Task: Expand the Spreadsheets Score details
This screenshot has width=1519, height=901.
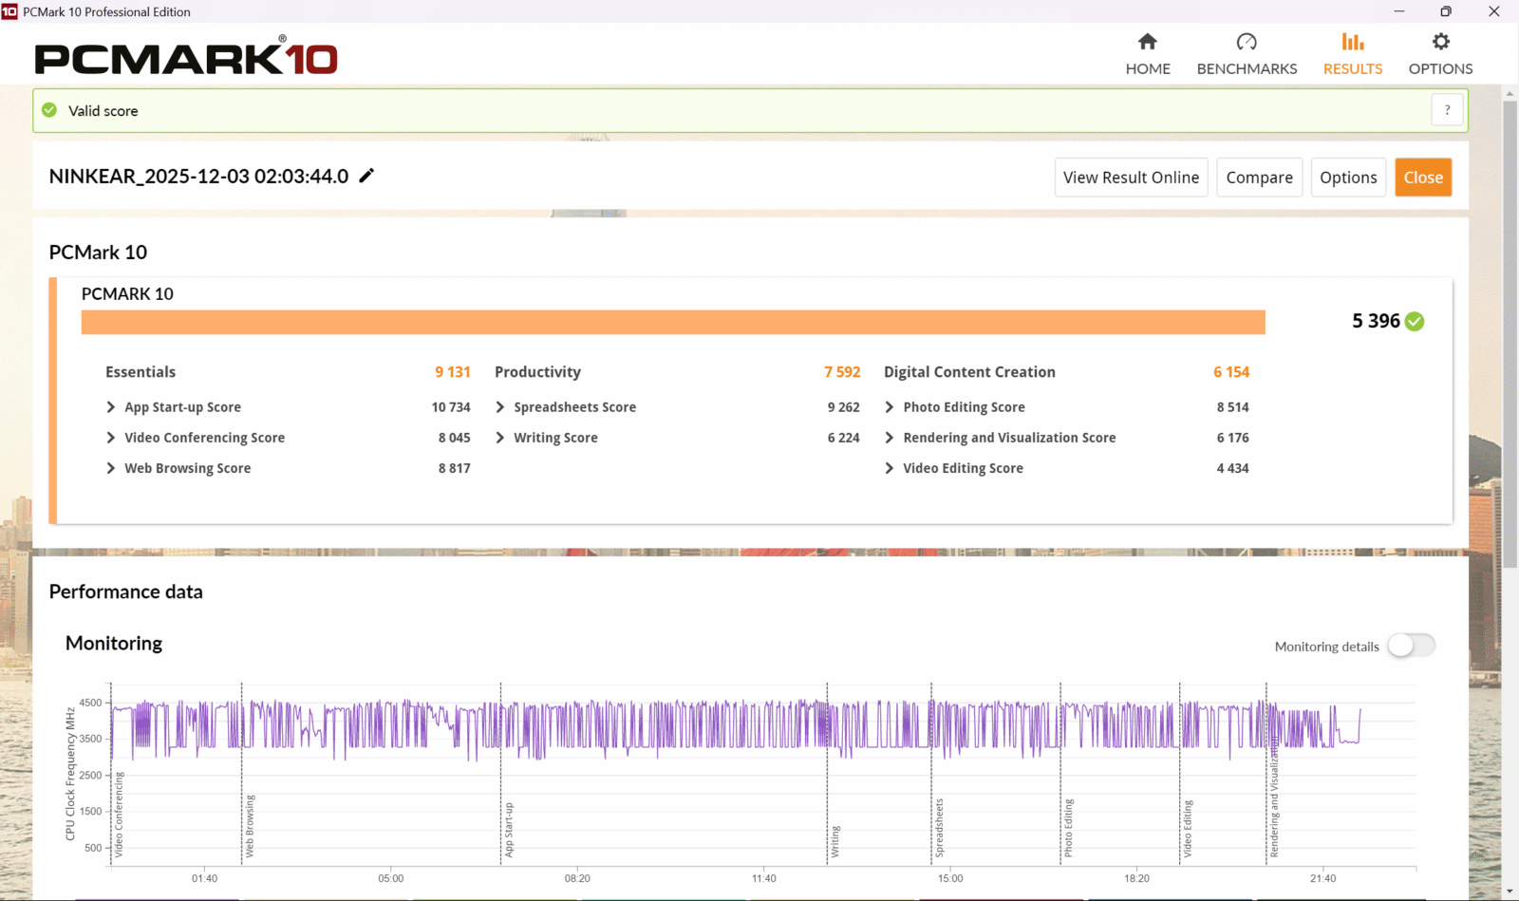Action: pos(500,407)
